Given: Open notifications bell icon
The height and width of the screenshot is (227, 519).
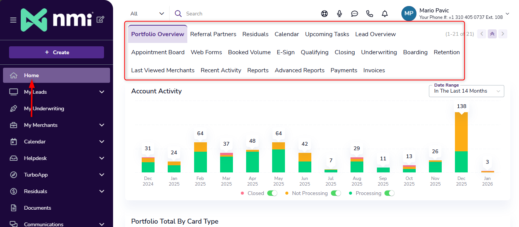Looking at the screenshot, I should [x=384, y=14].
